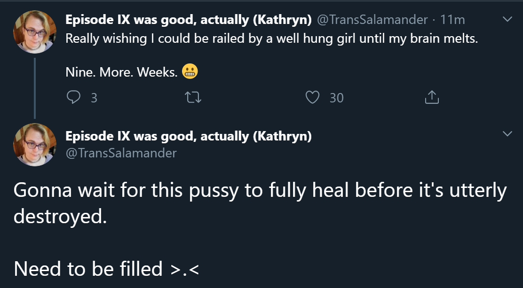
Task: Open the share icon on first tweet
Action: pos(431,97)
